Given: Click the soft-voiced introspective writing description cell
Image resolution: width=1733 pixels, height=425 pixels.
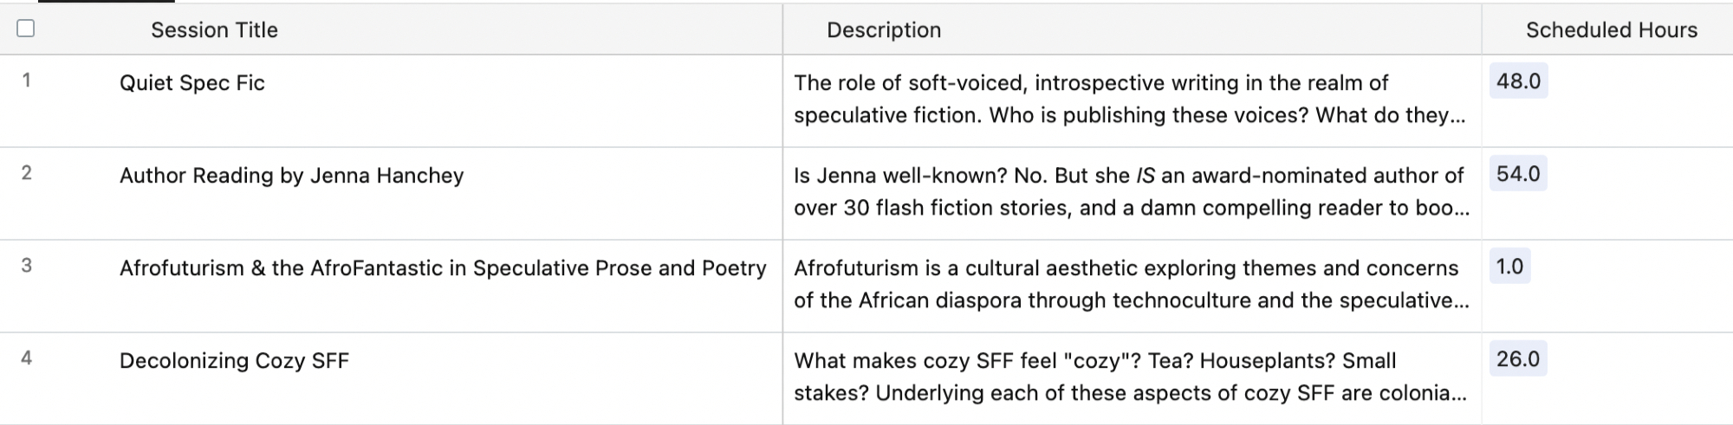Looking at the screenshot, I should (x=1130, y=100).
